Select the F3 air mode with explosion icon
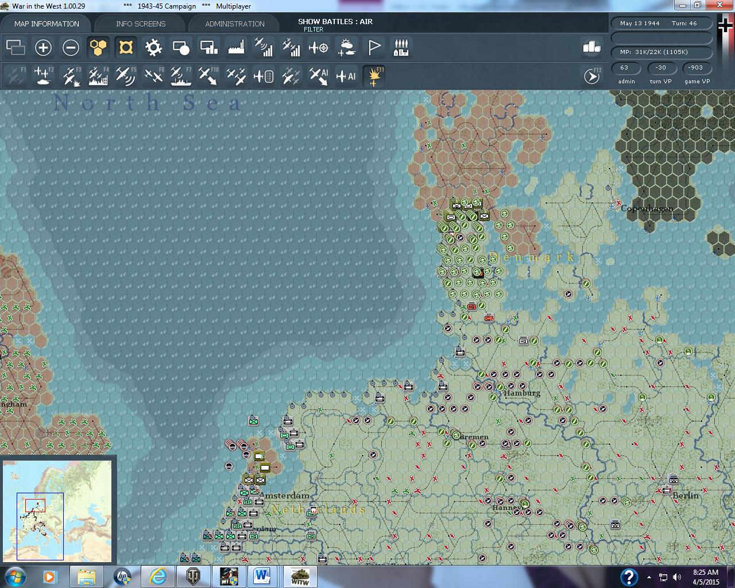Screen dimensions: 735x588 [71, 76]
